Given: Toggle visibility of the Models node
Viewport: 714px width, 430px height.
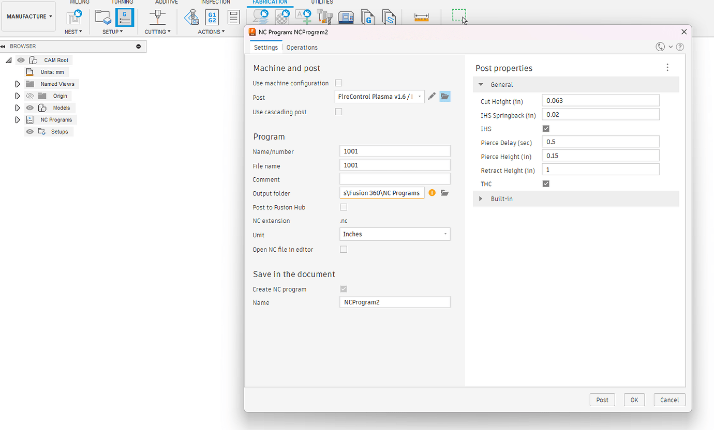Looking at the screenshot, I should pyautogui.click(x=29, y=108).
